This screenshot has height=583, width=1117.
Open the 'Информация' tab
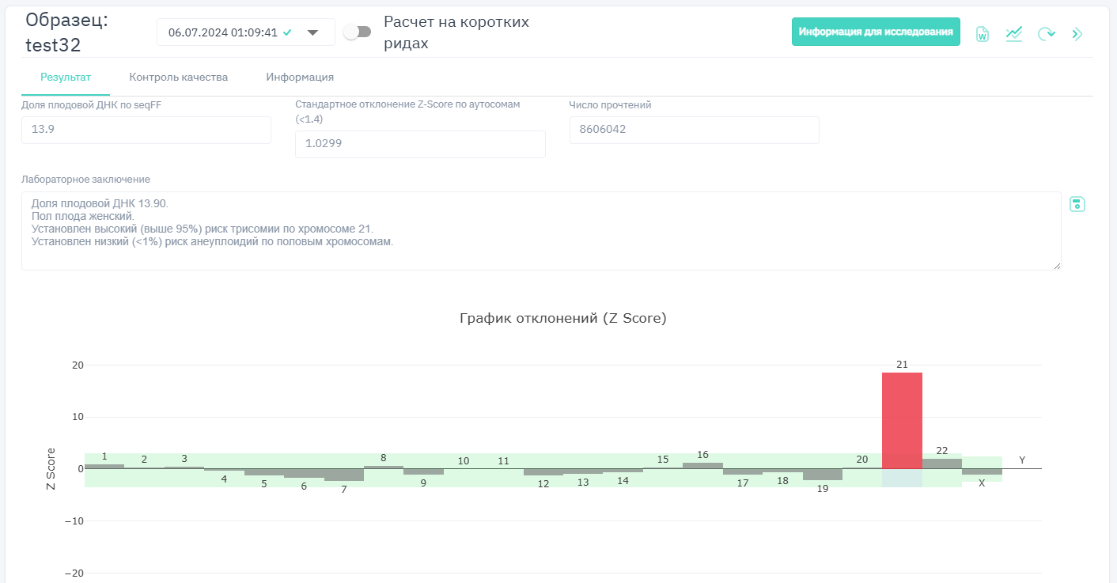[x=300, y=78]
